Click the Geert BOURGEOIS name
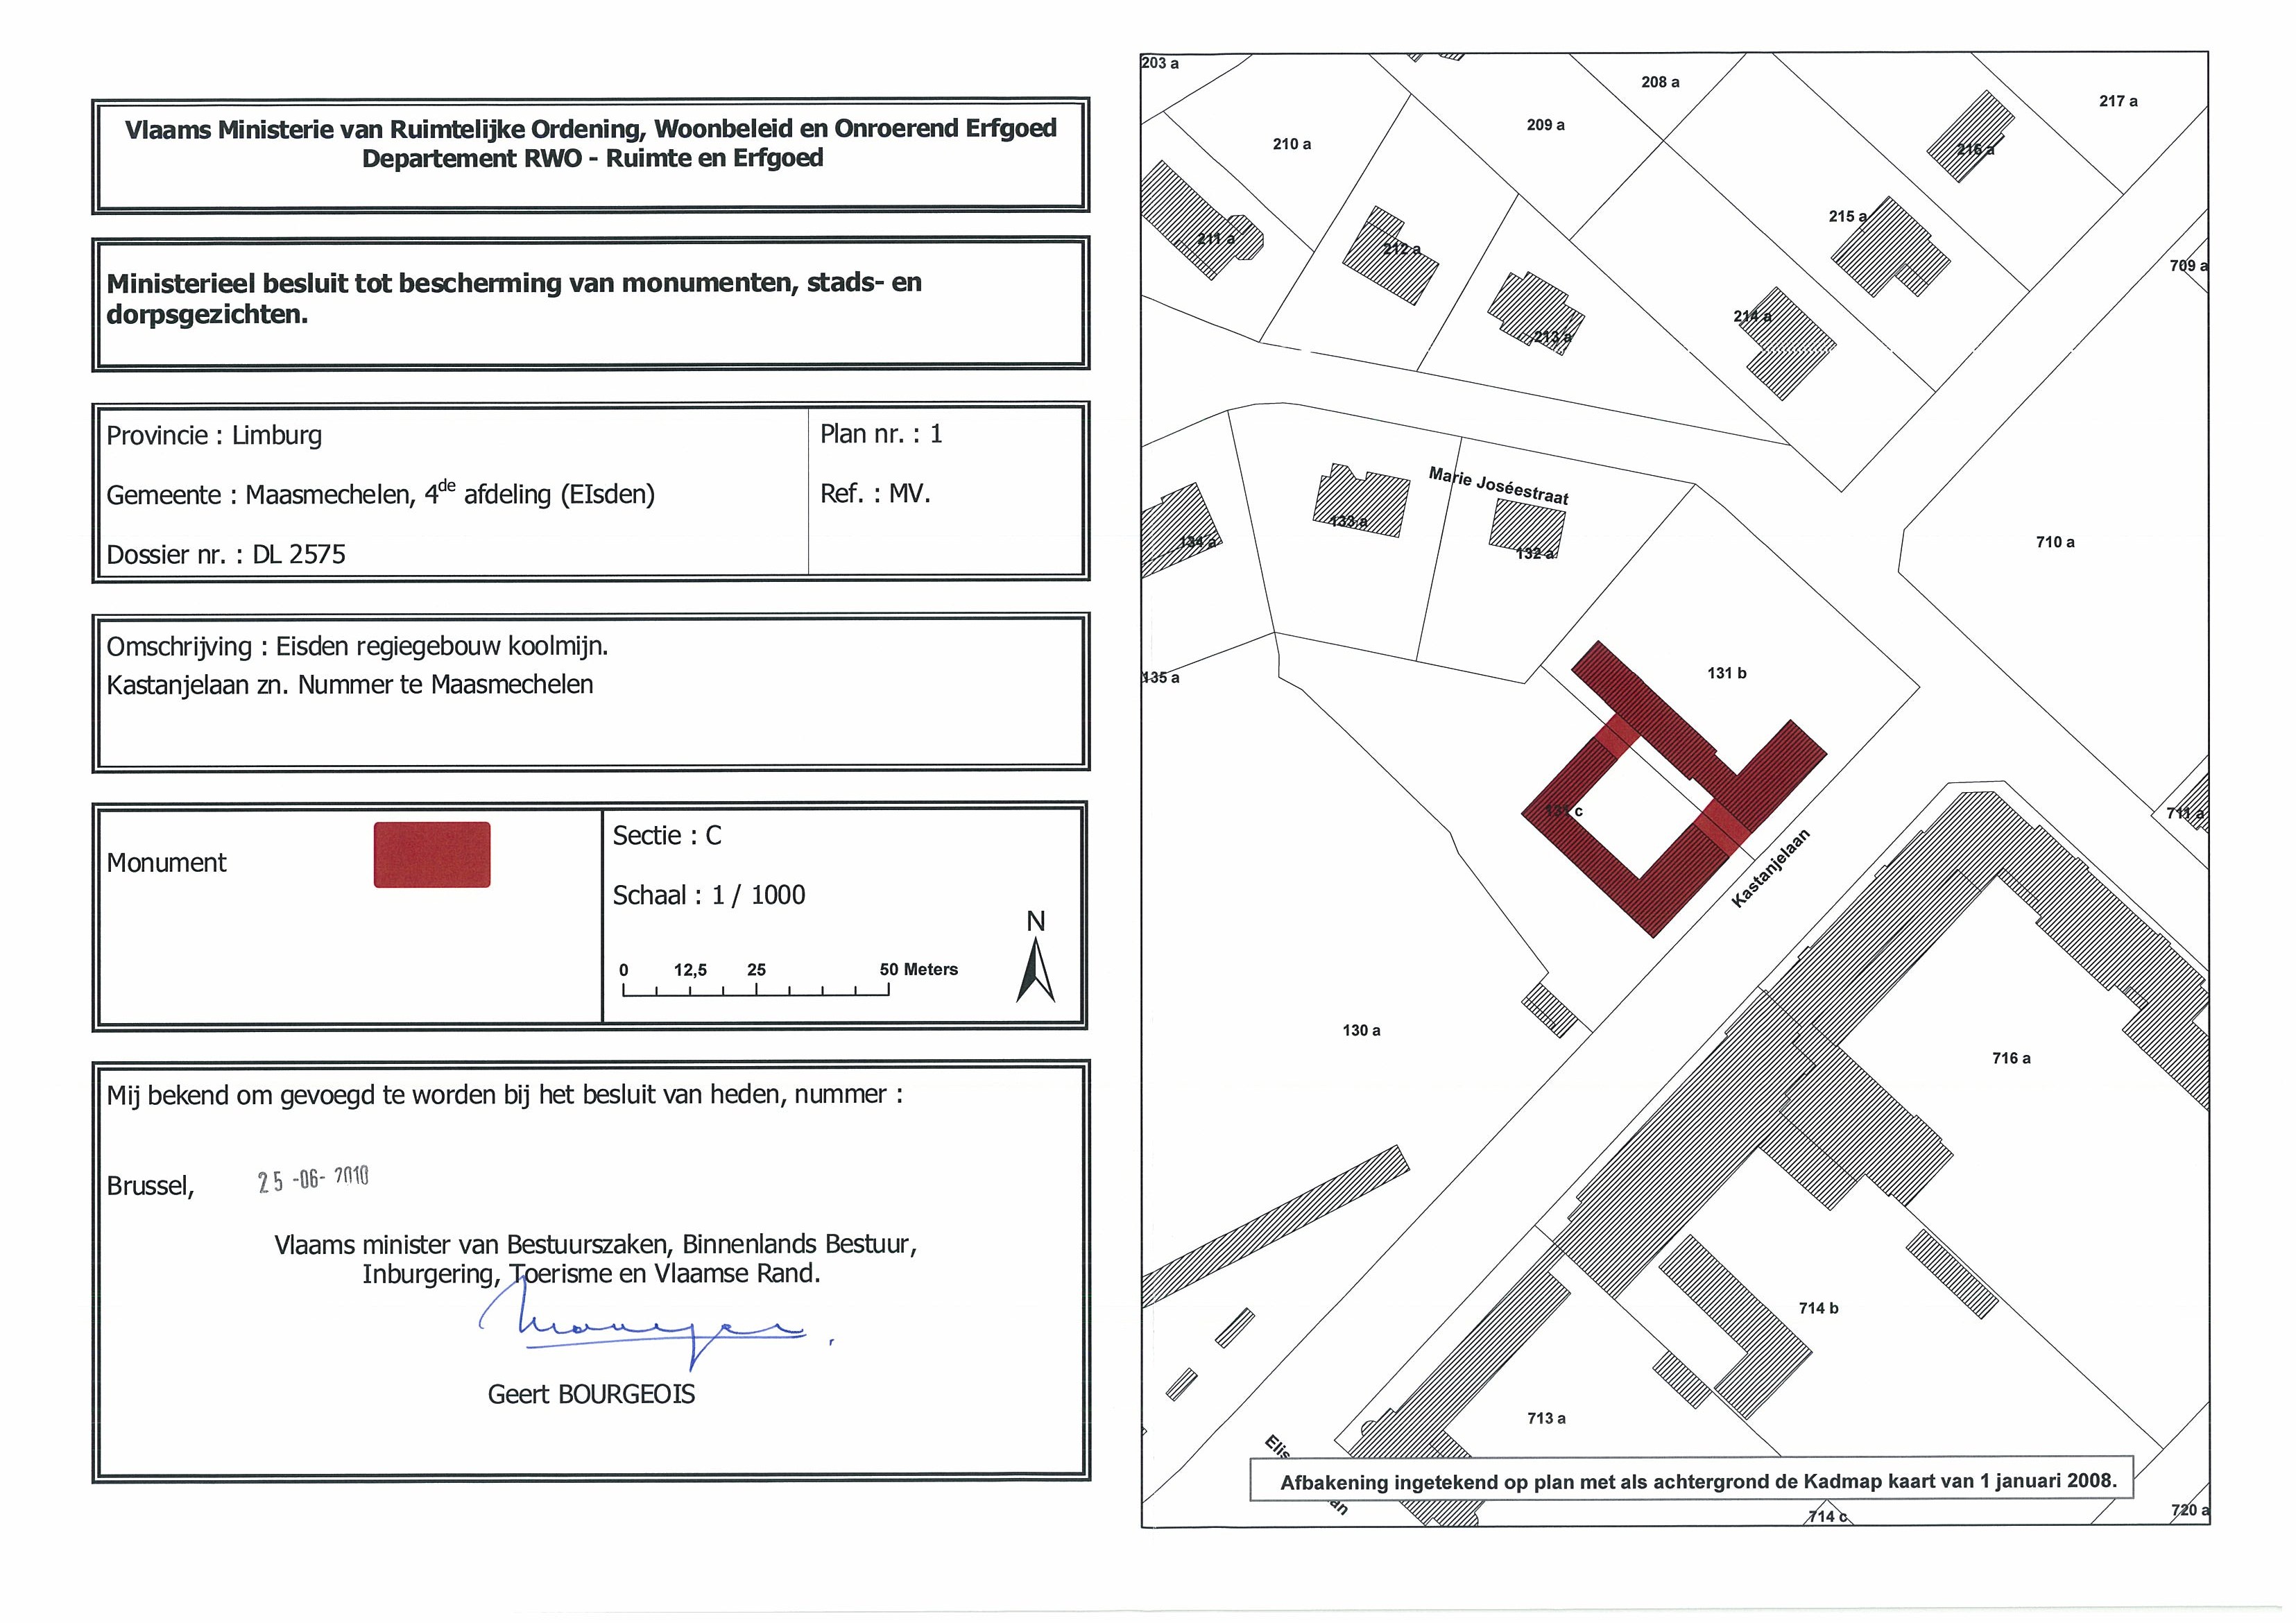The height and width of the screenshot is (1623, 2296). point(590,1394)
